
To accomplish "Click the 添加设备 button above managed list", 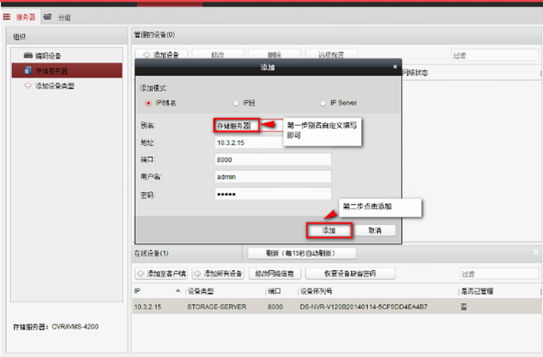I will pyautogui.click(x=161, y=54).
